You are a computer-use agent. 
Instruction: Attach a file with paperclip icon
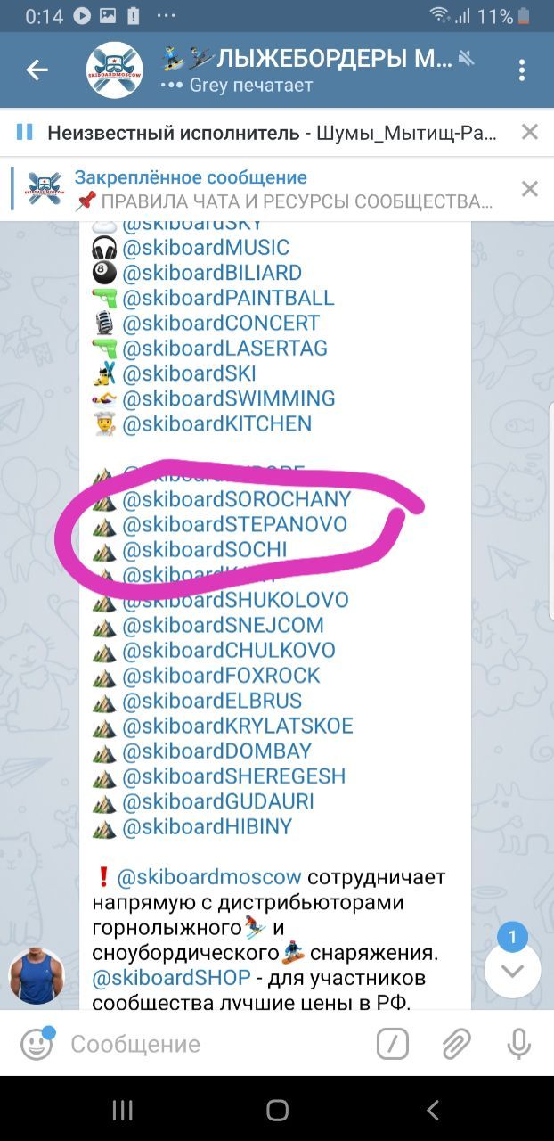pyautogui.click(x=456, y=1044)
